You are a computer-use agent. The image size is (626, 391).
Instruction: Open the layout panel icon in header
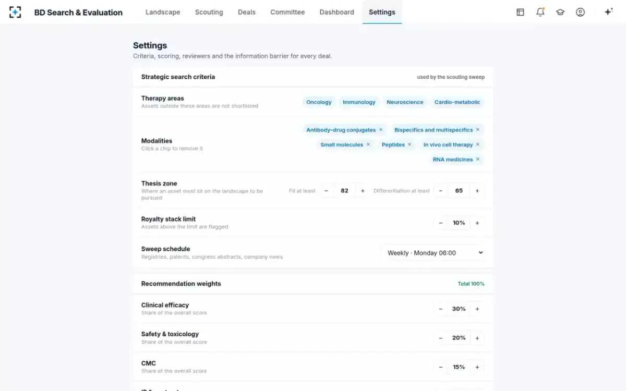coord(520,12)
